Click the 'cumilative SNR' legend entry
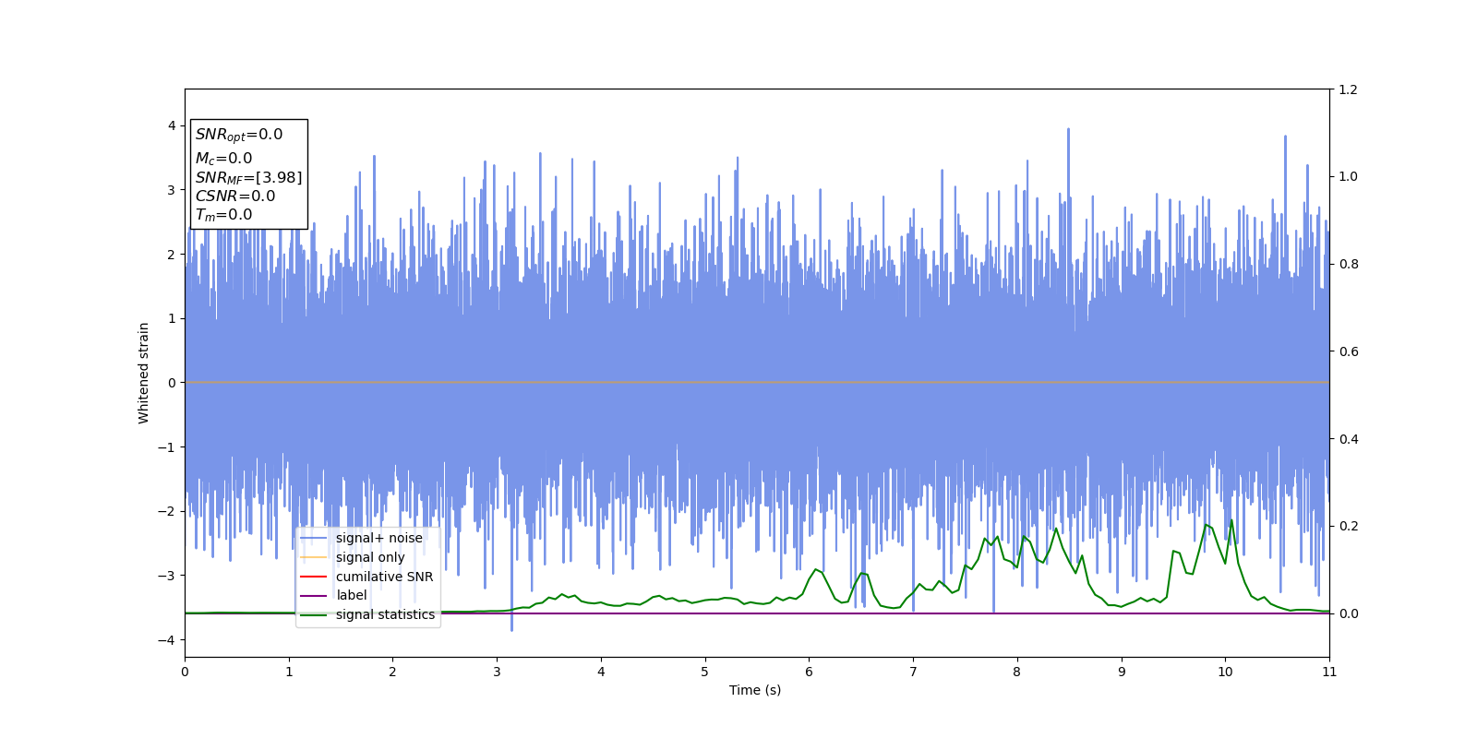This screenshot has height=738, width=1477. point(384,577)
